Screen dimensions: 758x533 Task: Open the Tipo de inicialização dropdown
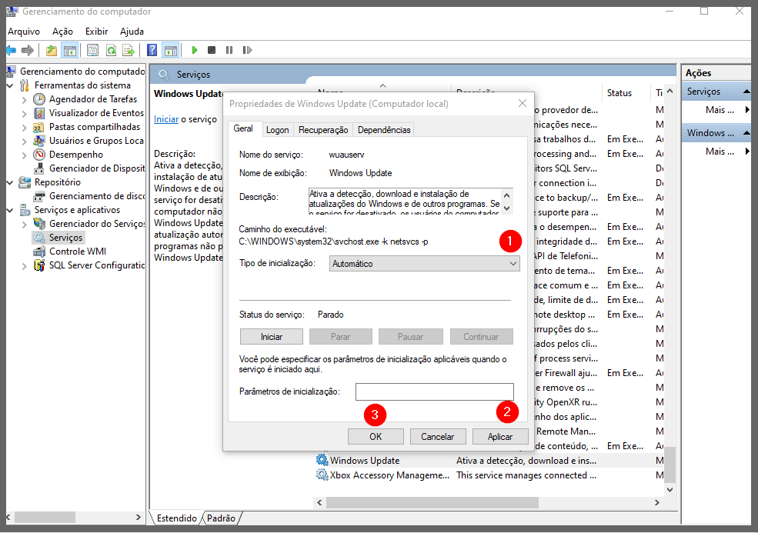pyautogui.click(x=425, y=264)
